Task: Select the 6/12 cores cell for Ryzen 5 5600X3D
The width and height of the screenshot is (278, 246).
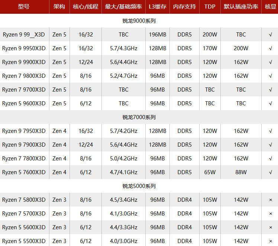Action: pyautogui.click(x=86, y=227)
